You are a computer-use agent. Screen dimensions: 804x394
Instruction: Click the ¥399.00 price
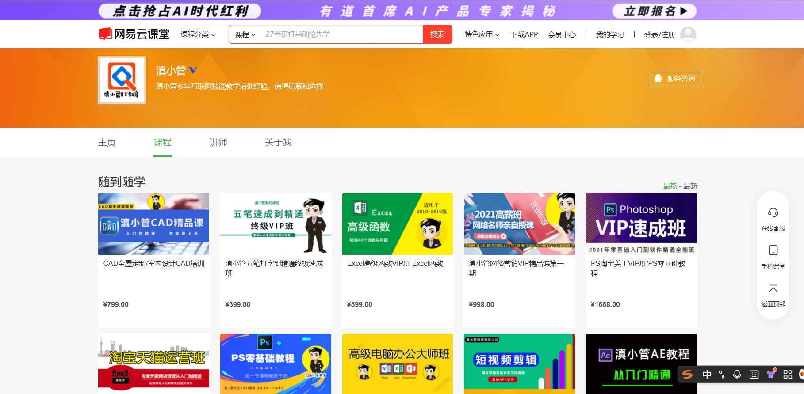pyautogui.click(x=237, y=304)
